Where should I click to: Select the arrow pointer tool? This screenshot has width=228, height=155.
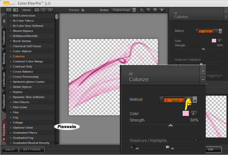coord(142,10)
